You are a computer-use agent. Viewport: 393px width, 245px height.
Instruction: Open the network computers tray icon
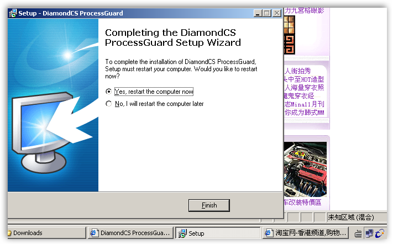tap(369, 233)
